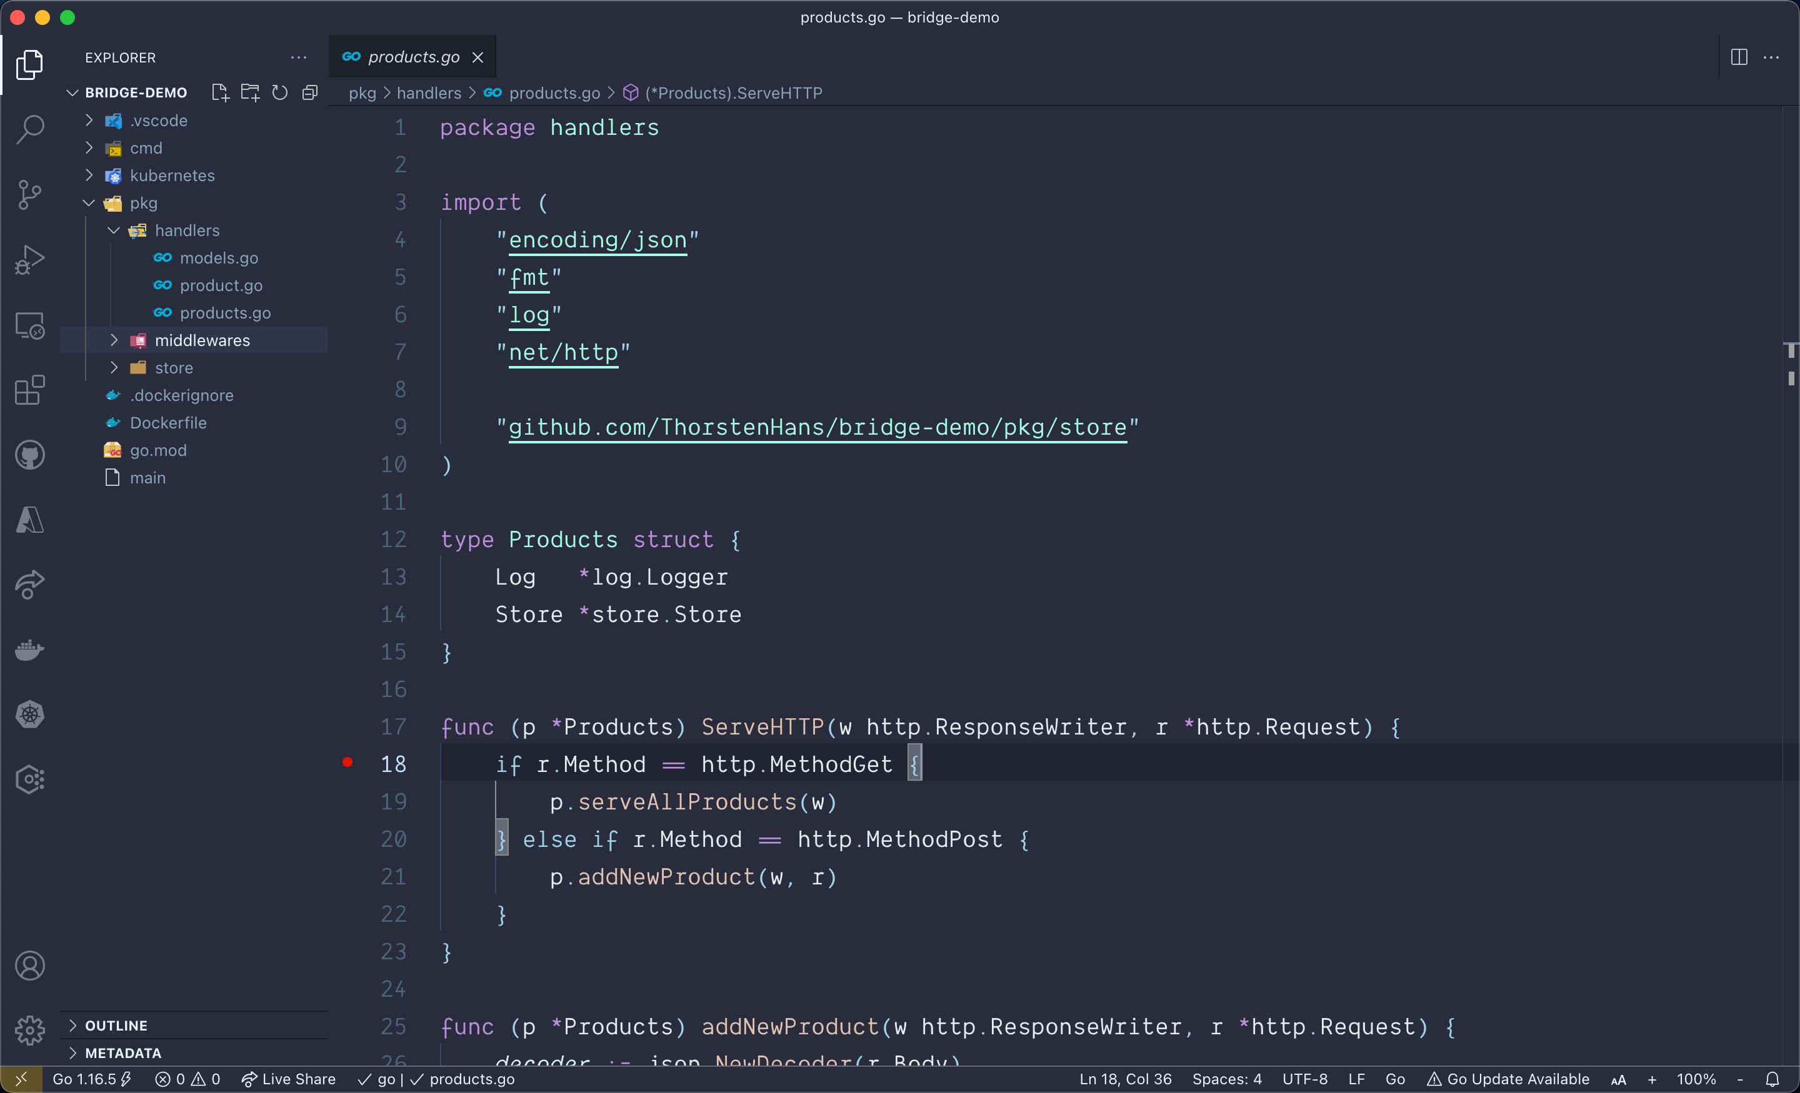Refresh the explorer file tree
Viewport: 1800px width, 1093px height.
point(280,92)
